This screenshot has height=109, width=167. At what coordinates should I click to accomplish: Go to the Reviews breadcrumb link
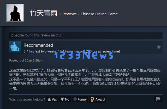tap(69, 14)
